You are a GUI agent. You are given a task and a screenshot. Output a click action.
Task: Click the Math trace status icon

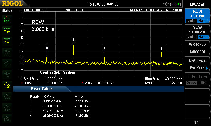pyautogui.click(x=7, y=118)
